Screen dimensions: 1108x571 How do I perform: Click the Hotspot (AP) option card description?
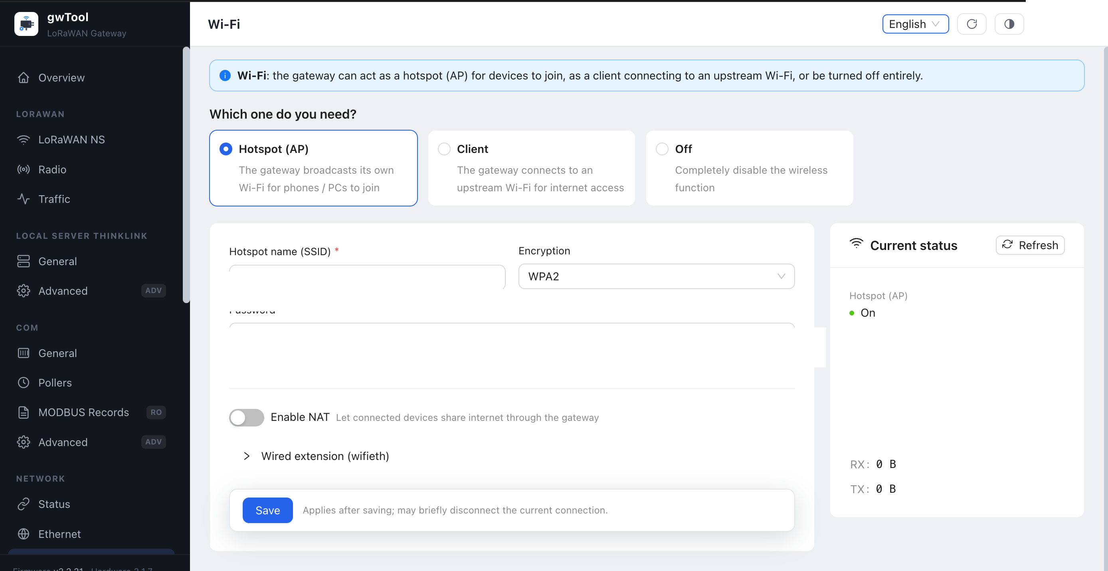[x=316, y=178]
